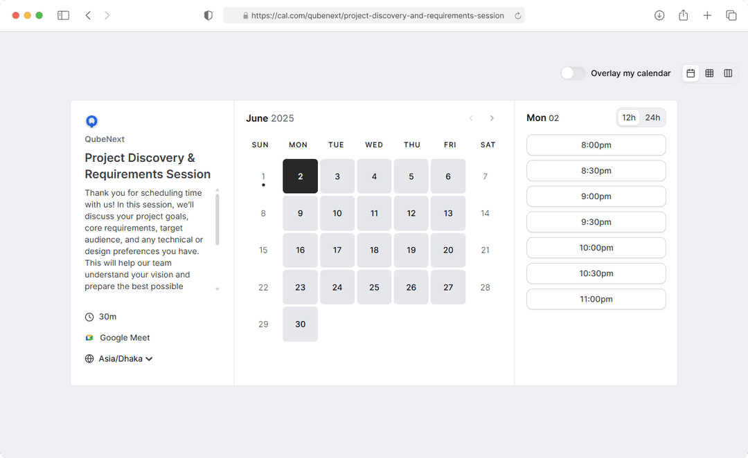Open a new Safari tab
Screen dimensions: 748x458
pyautogui.click(x=707, y=15)
